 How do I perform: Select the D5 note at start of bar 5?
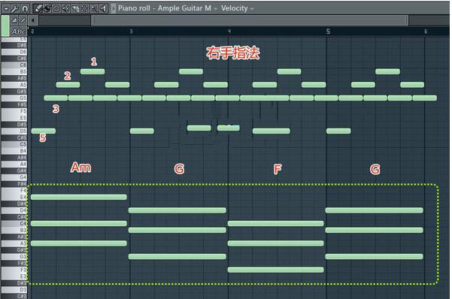click(x=338, y=131)
